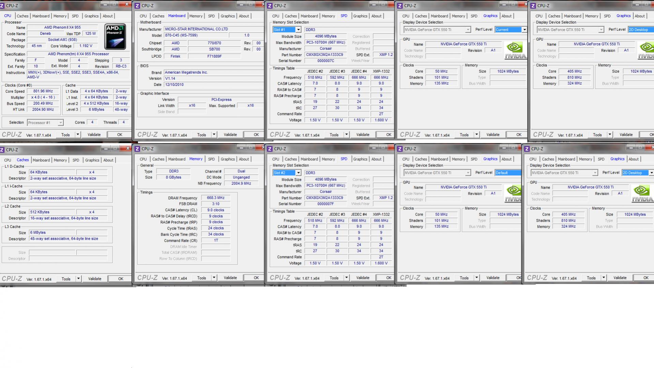Viewport: 654px width, 368px height.
Task: Click the FSB:DRAM value '3:10'
Action: [x=216, y=204]
